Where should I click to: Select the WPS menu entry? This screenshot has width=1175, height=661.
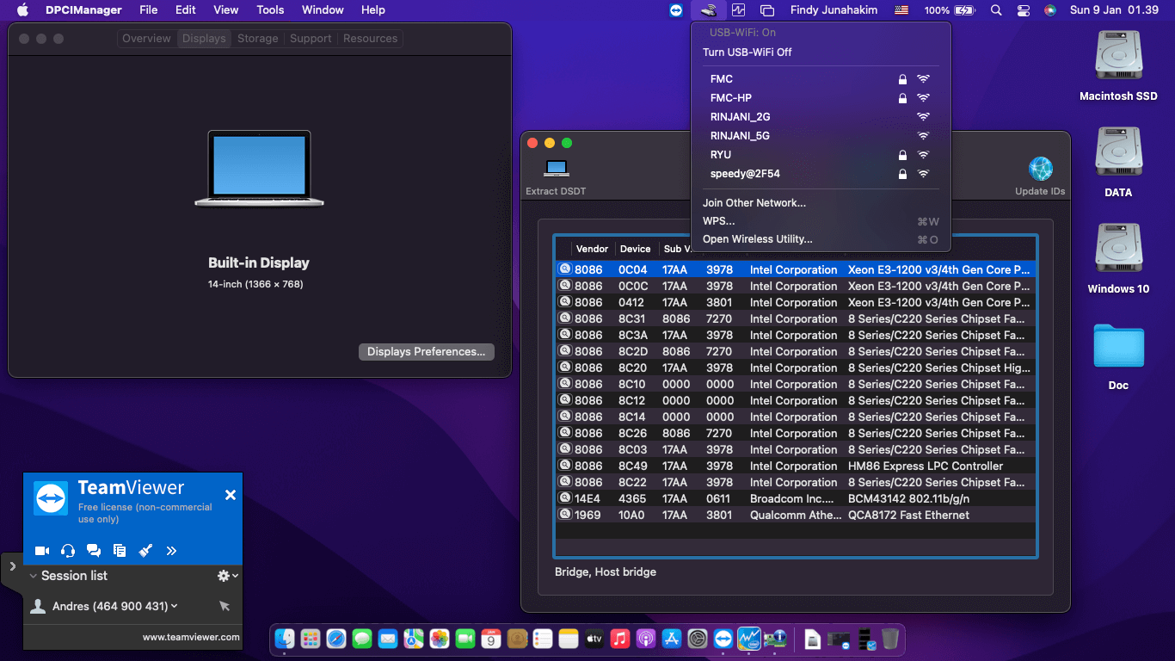click(821, 221)
